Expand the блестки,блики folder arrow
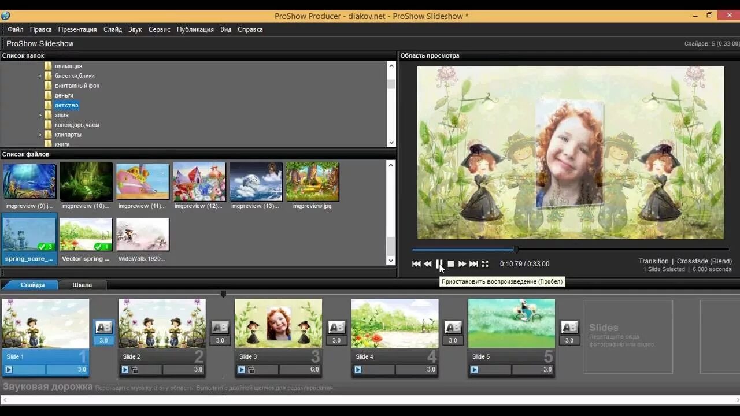This screenshot has width=740, height=416. pos(40,76)
